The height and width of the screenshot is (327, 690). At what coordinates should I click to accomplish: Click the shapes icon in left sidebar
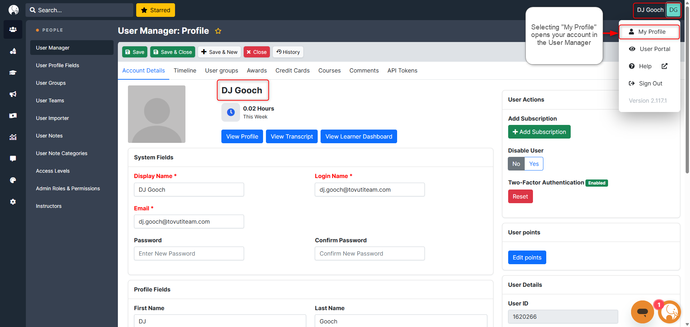13,51
